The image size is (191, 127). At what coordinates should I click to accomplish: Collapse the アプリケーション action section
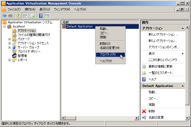[x=183, y=28]
